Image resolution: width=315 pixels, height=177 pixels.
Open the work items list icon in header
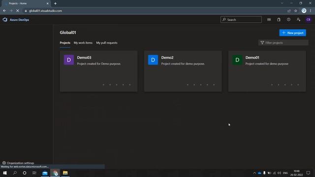269,20
